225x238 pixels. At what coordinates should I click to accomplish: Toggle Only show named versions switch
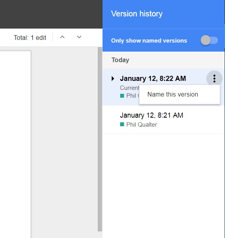(209, 40)
